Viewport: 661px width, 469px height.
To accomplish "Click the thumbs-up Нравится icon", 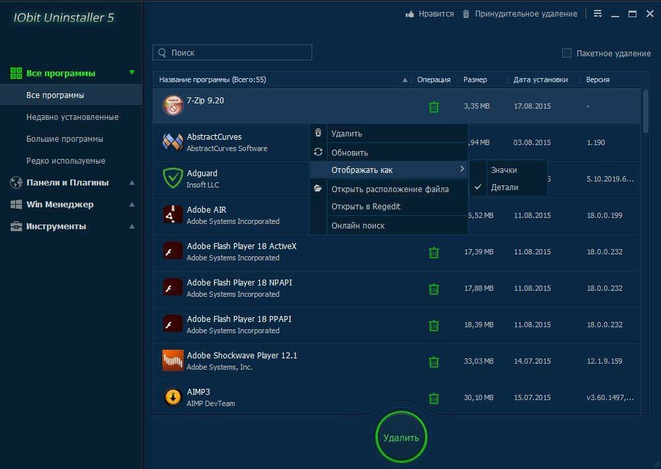I will (x=410, y=14).
